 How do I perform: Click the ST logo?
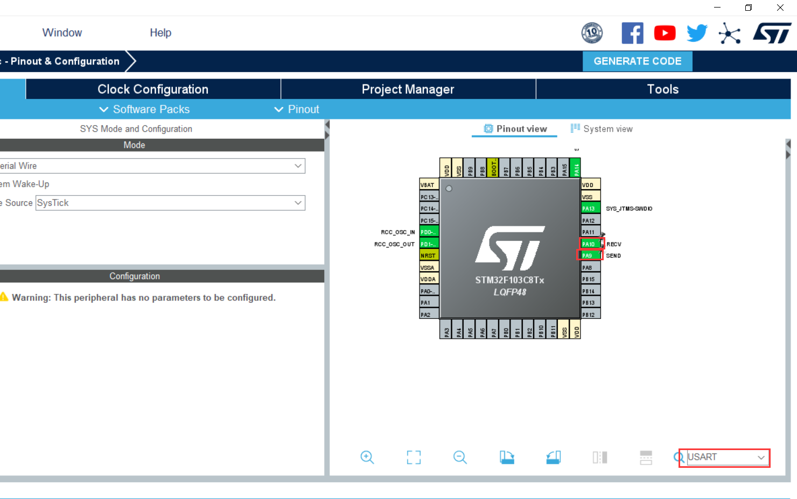[772, 33]
